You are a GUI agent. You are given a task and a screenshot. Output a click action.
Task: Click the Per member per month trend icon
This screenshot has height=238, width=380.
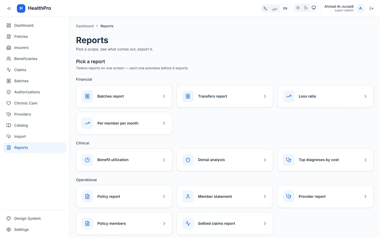(87, 123)
